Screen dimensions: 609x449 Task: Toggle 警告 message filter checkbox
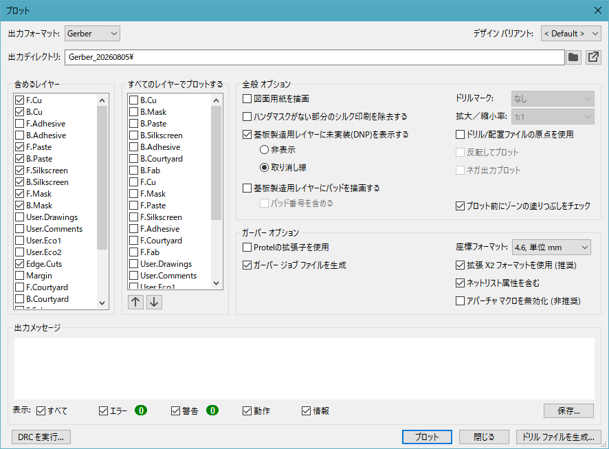click(x=175, y=410)
